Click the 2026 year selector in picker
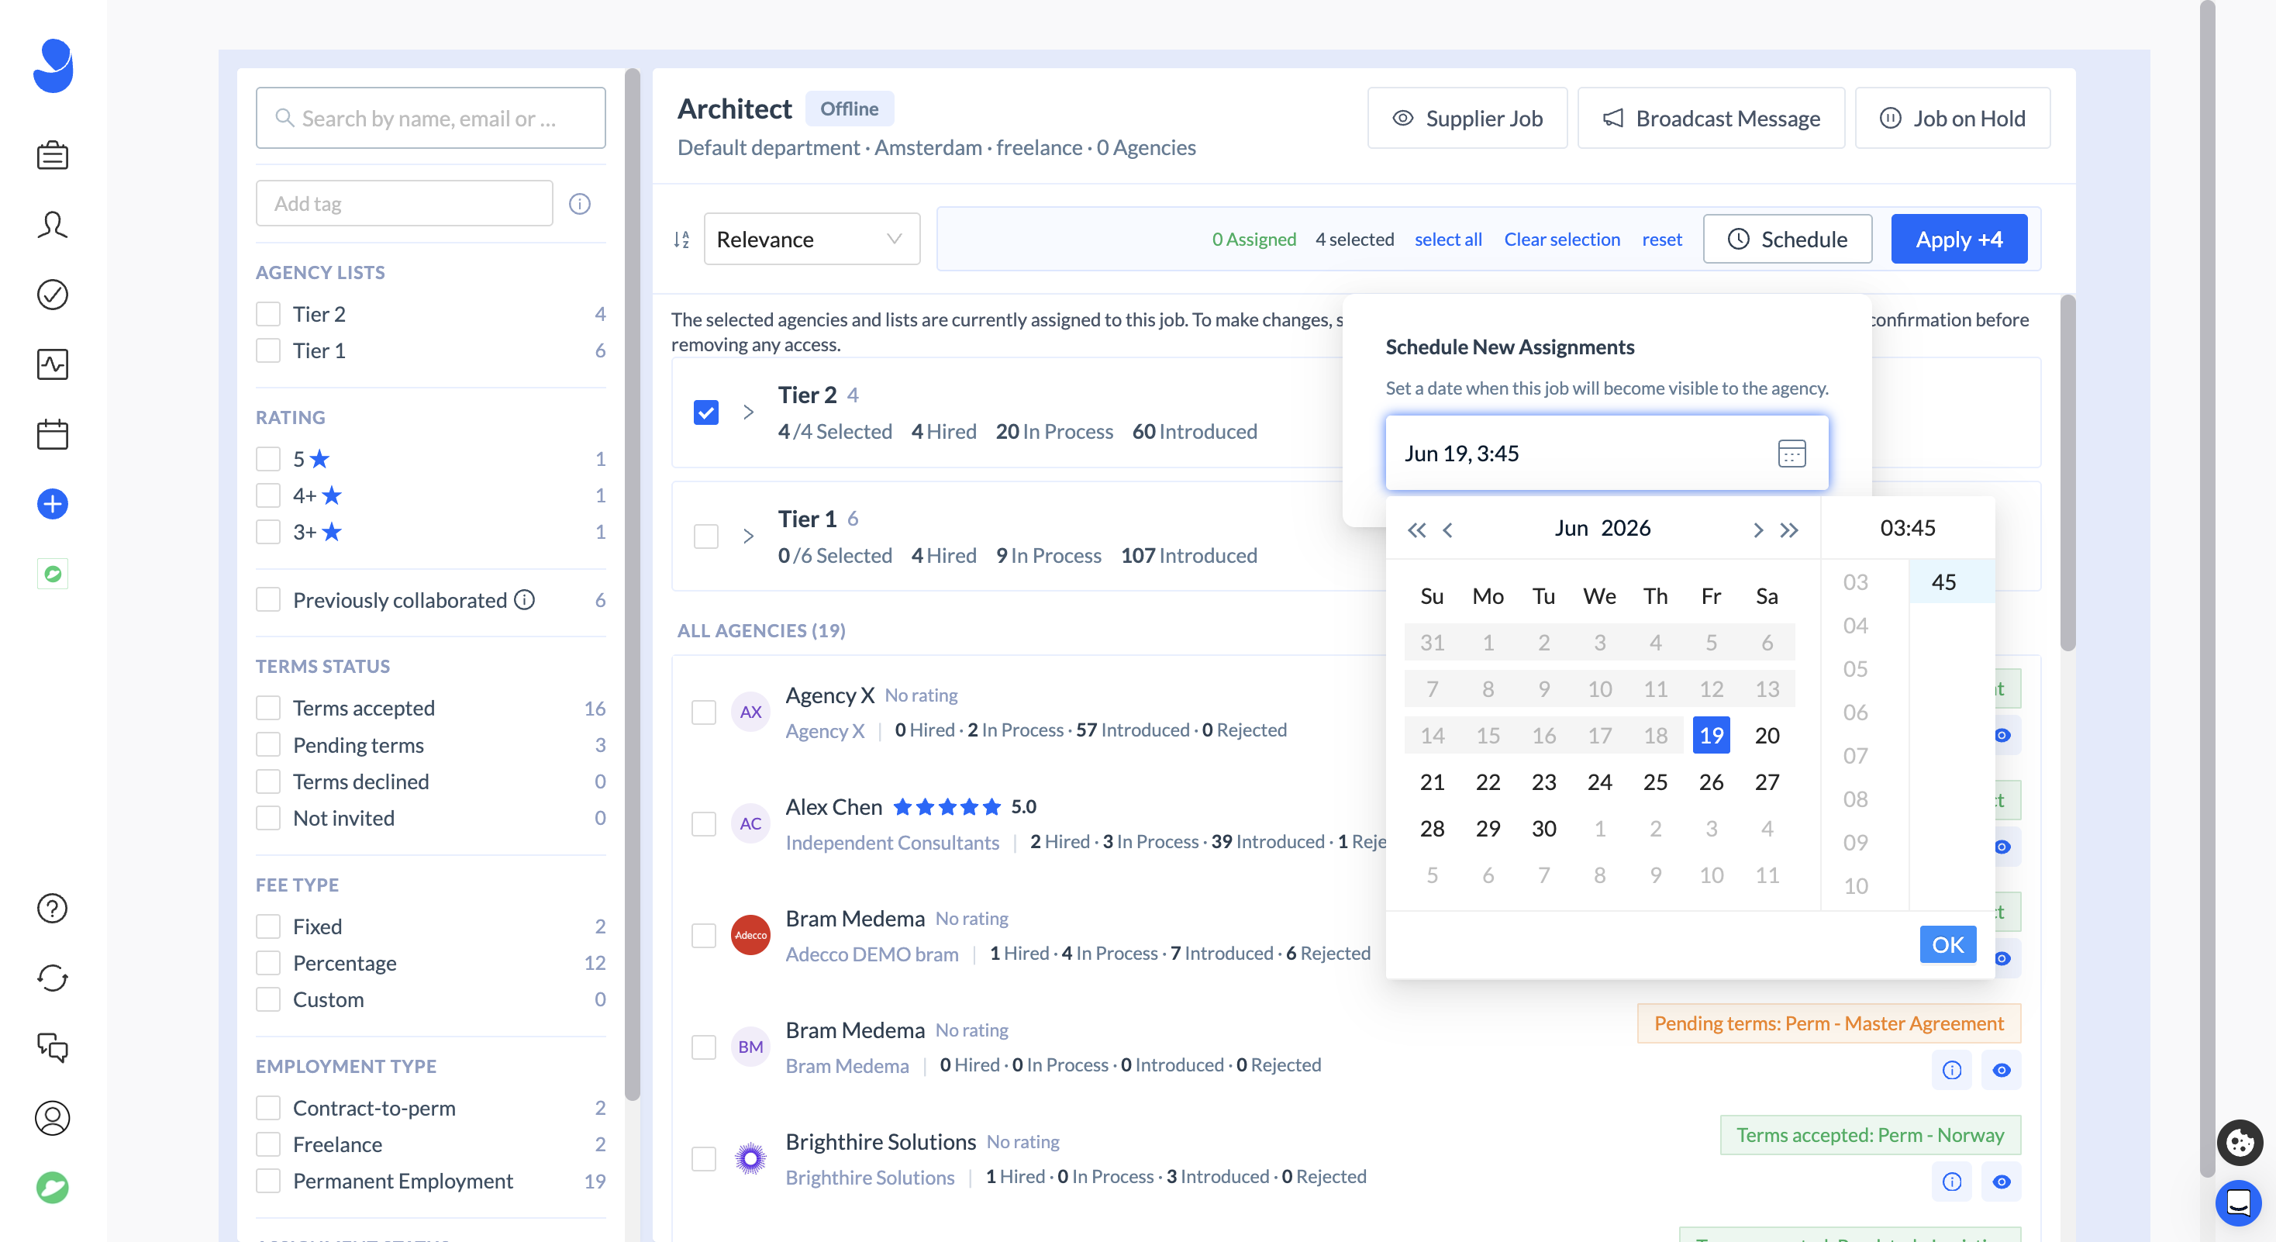The width and height of the screenshot is (2276, 1242). pyautogui.click(x=1625, y=528)
